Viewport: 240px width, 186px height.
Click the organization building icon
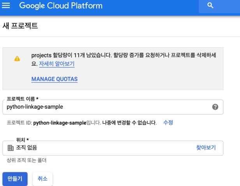coord(11,148)
